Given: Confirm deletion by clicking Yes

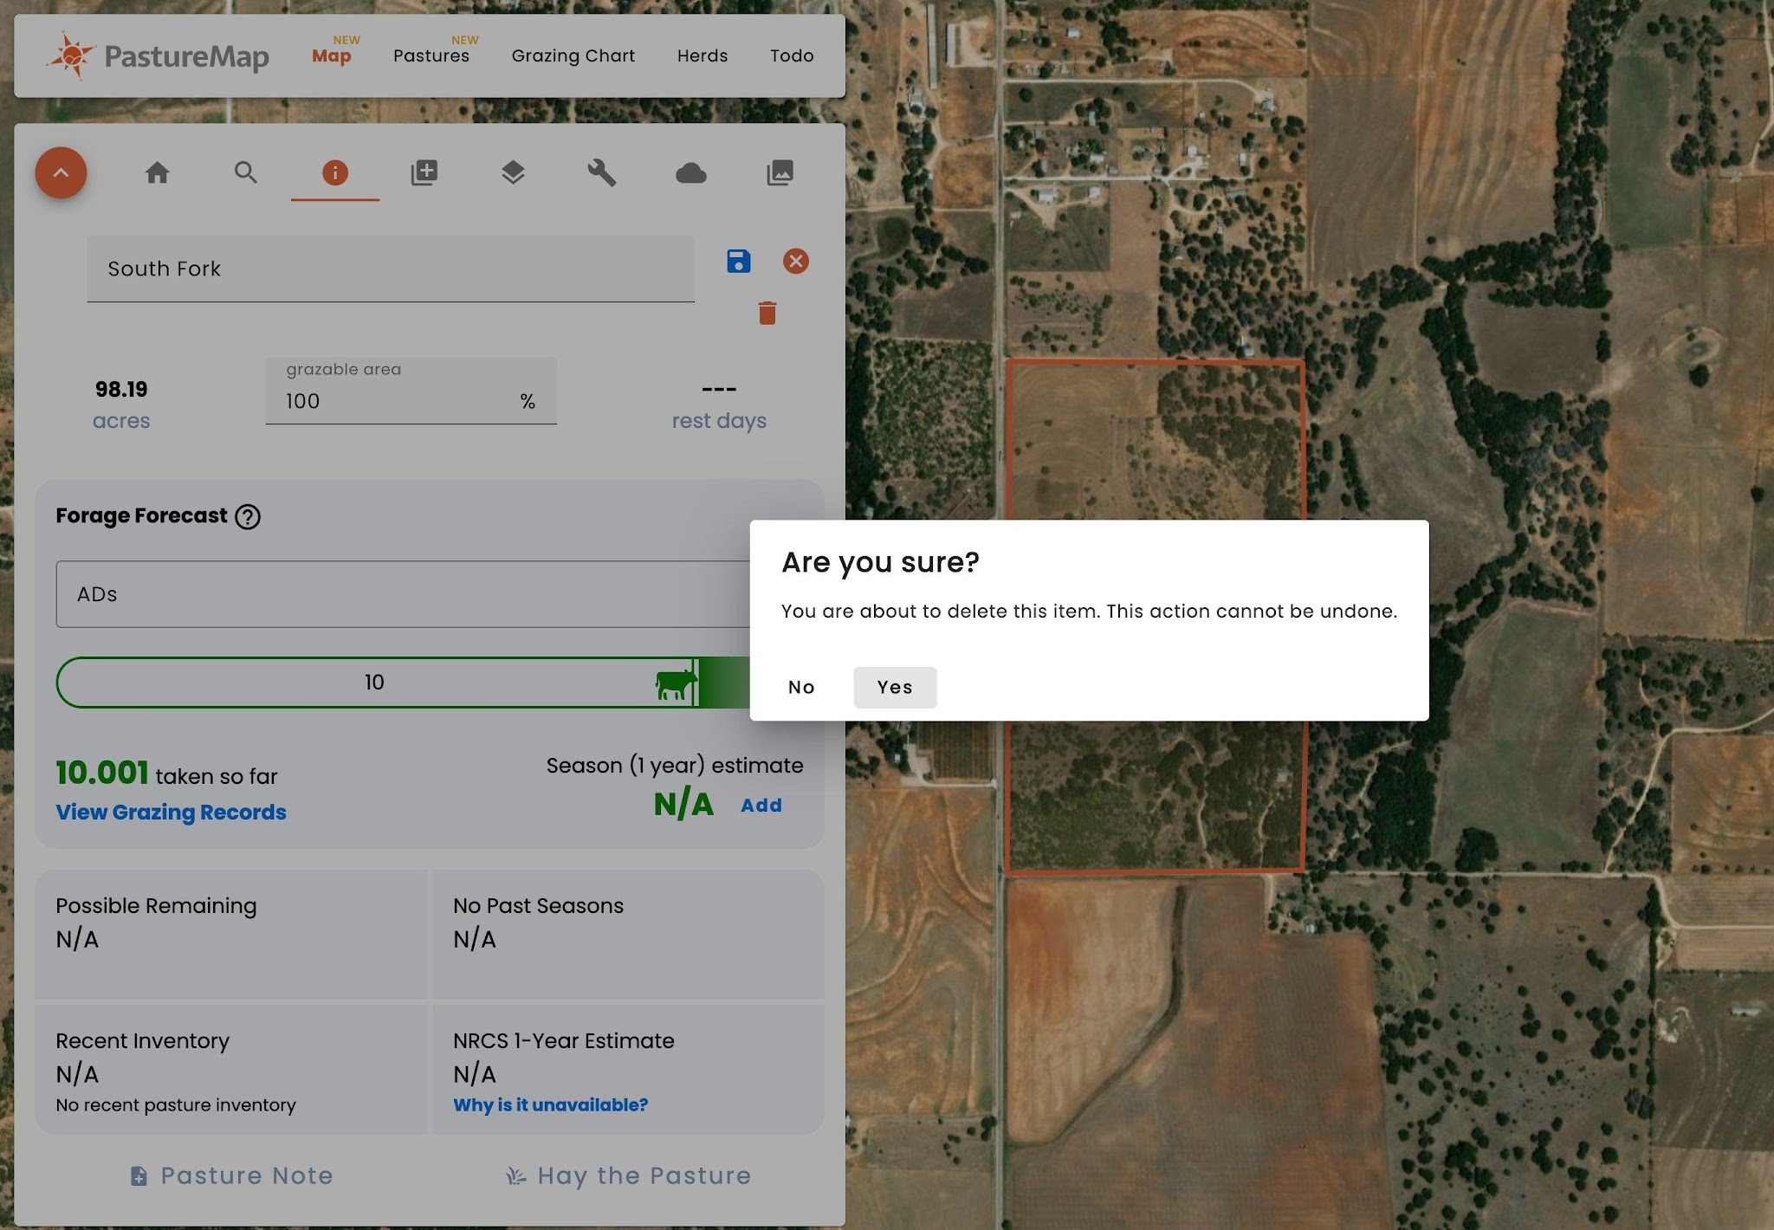Looking at the screenshot, I should [895, 687].
